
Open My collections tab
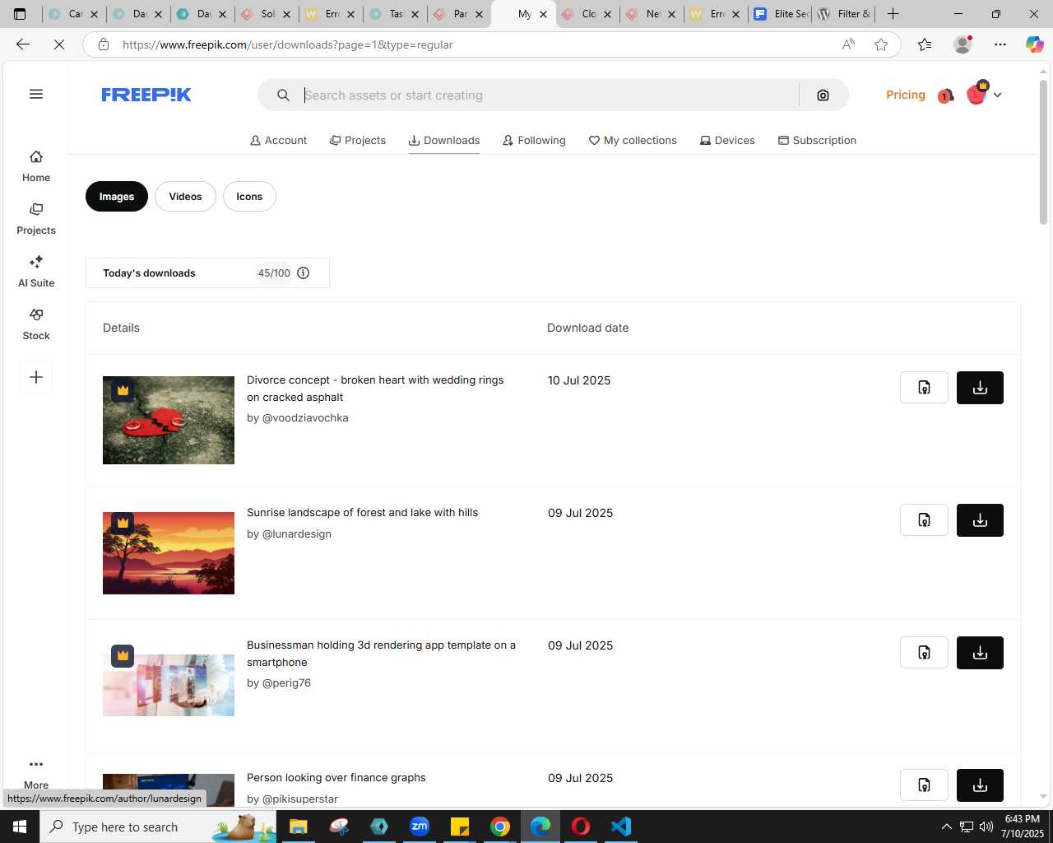click(633, 141)
